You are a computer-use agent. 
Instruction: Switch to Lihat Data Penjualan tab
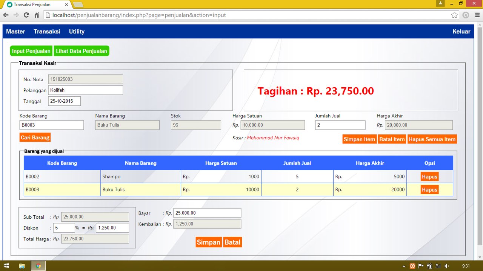click(x=82, y=51)
